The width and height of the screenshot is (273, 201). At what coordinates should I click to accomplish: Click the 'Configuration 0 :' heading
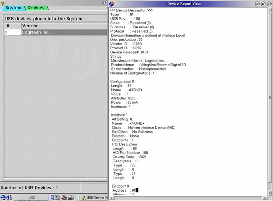coord(123,82)
